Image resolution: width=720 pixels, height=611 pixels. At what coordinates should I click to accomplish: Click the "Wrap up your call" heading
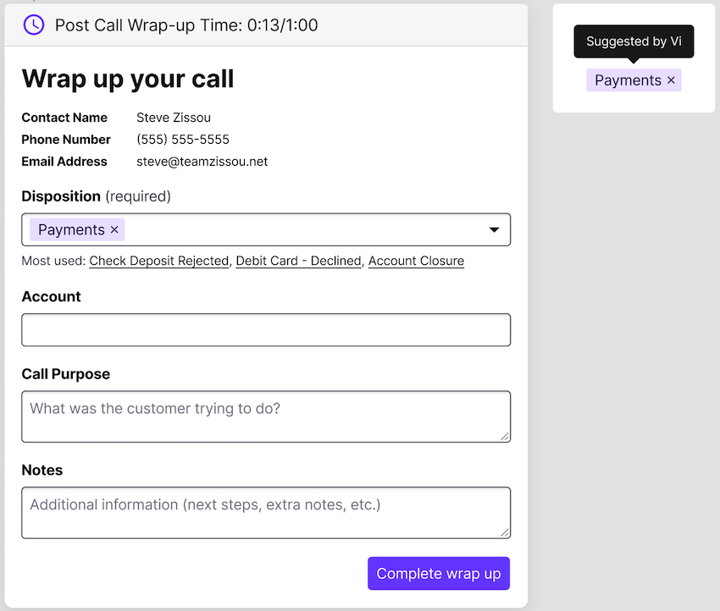pyautogui.click(x=128, y=79)
